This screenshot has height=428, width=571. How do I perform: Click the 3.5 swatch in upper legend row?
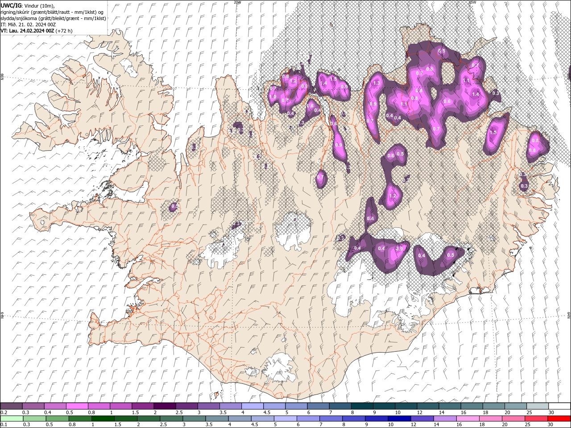point(230,406)
